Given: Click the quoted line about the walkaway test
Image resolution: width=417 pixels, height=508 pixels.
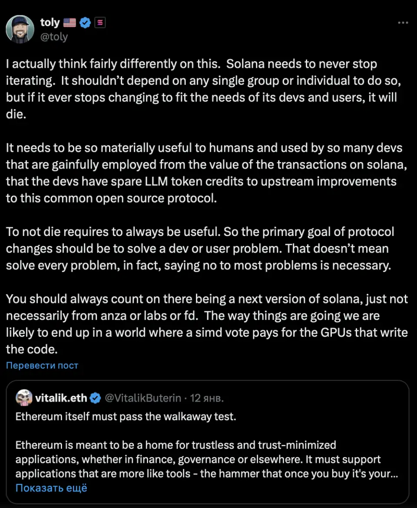Looking at the screenshot, I should click(126, 416).
